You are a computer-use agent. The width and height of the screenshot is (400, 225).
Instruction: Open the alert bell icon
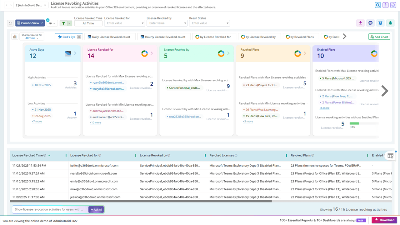pos(390,23)
